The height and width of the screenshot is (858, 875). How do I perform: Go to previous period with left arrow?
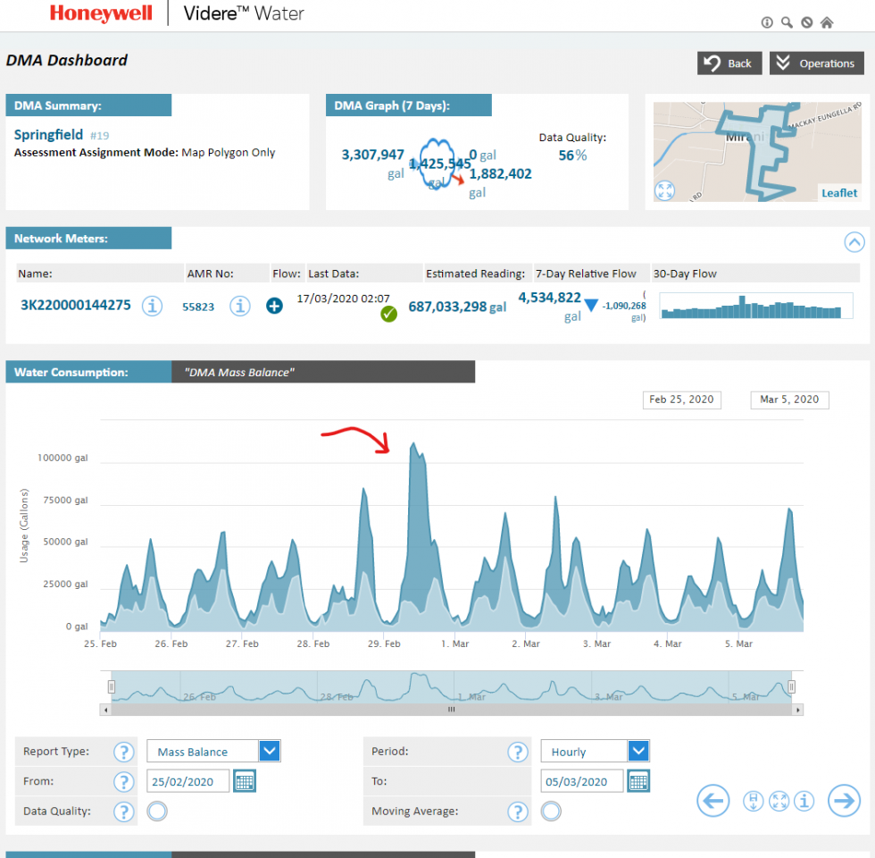[x=712, y=801]
